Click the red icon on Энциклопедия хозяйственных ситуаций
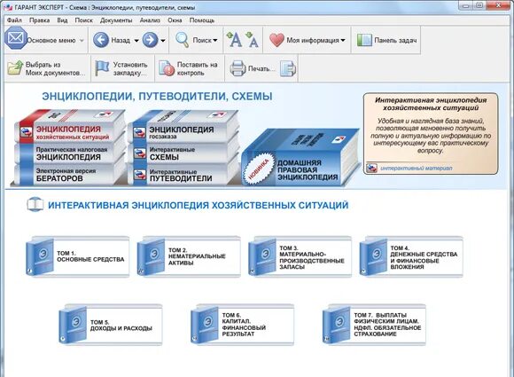Viewport: 514px width, 377px height. pos(26,132)
